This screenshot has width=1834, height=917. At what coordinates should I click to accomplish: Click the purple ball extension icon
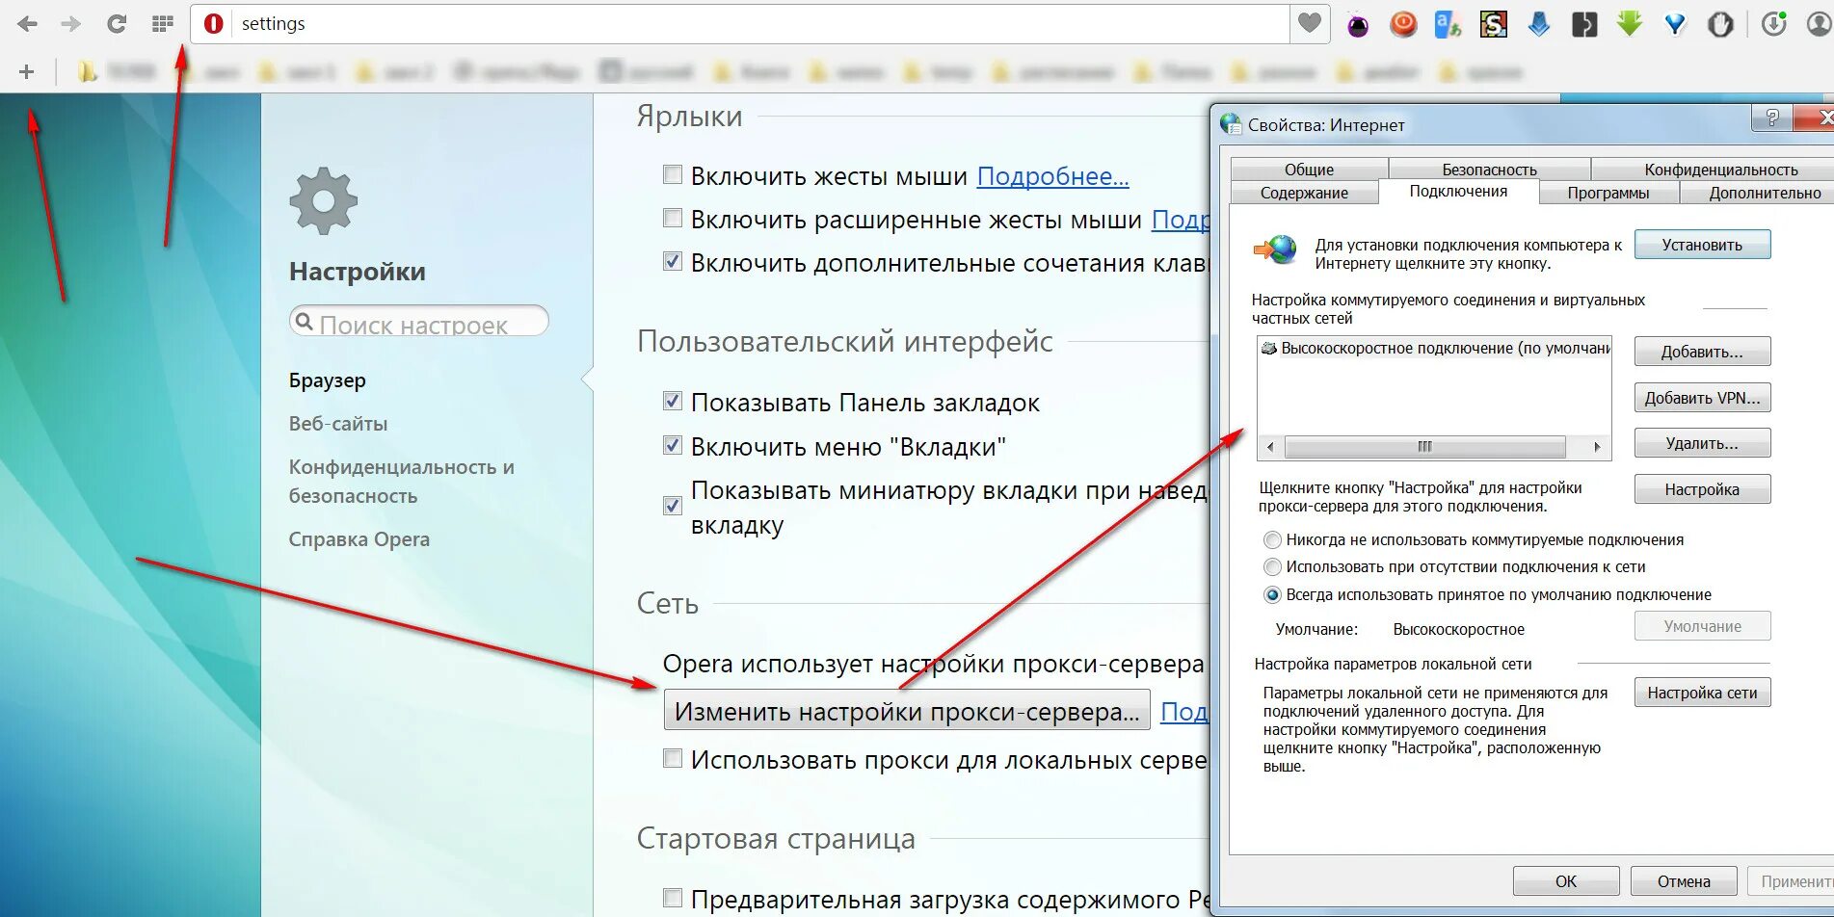[x=1358, y=25]
